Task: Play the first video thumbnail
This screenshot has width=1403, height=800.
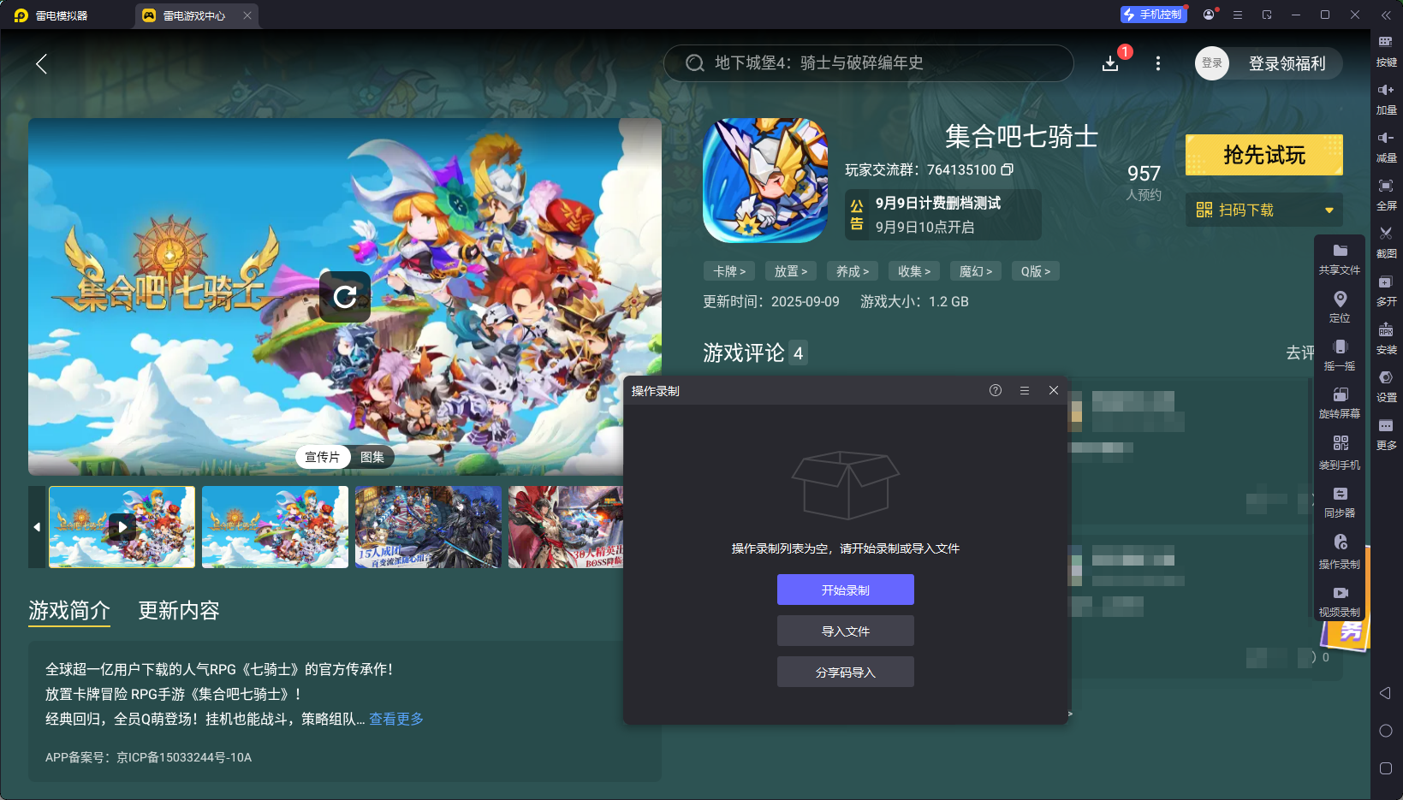Action: click(x=122, y=527)
